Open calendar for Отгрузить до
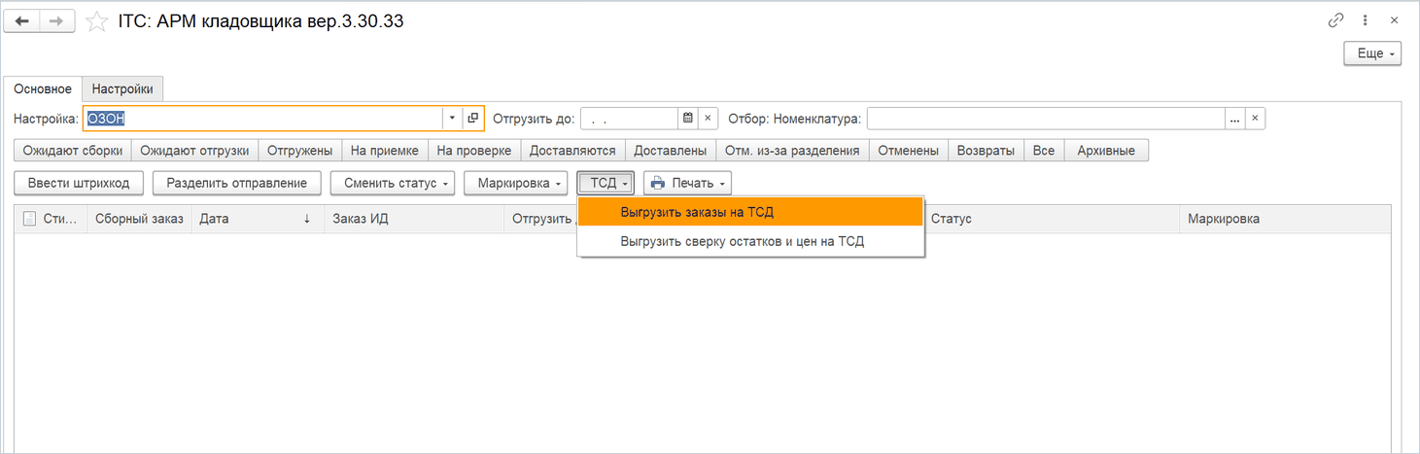1420x454 pixels. [x=688, y=119]
